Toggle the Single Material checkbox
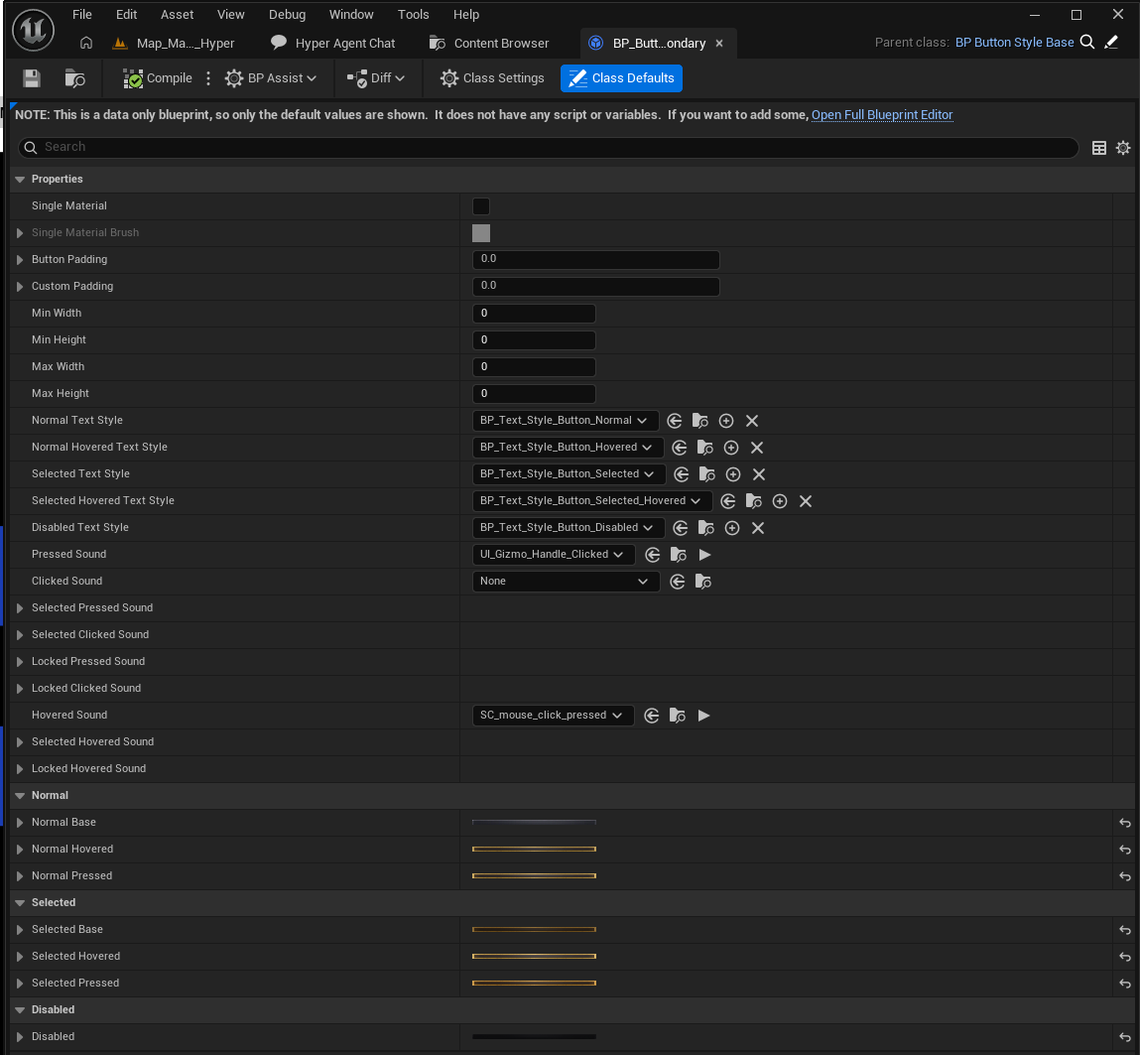The image size is (1140, 1055). click(x=481, y=206)
